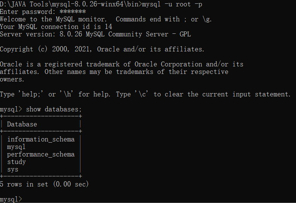Viewport: 296px width, 203px height.
Task: Click the masked password asterisks
Action: coord(73,12)
